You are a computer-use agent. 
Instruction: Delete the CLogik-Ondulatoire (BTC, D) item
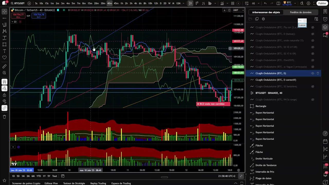tap(318, 73)
